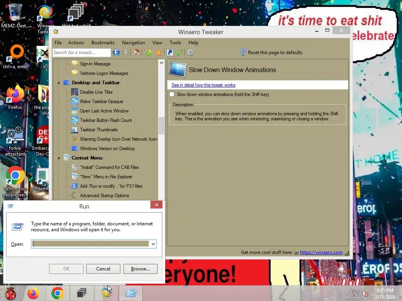Open bookmarks with the orange star icon
The image size is (402, 301).
(x=159, y=53)
